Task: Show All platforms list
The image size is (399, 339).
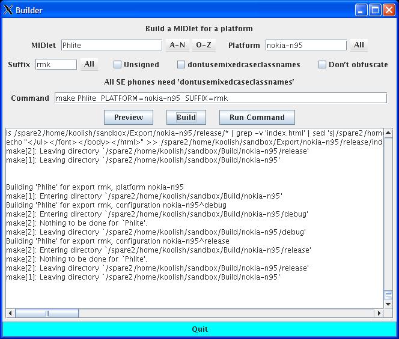Action: [x=359, y=45]
